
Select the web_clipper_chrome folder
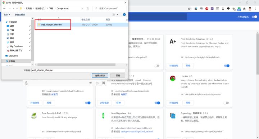point(51,24)
